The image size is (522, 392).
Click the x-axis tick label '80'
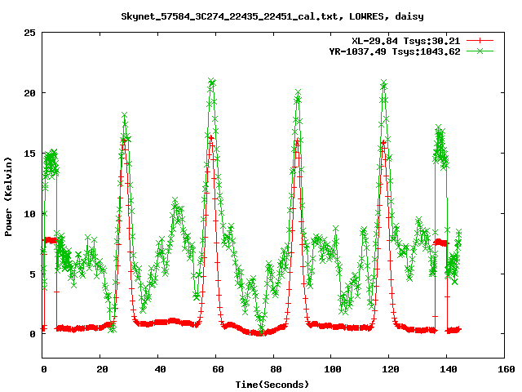(276, 369)
